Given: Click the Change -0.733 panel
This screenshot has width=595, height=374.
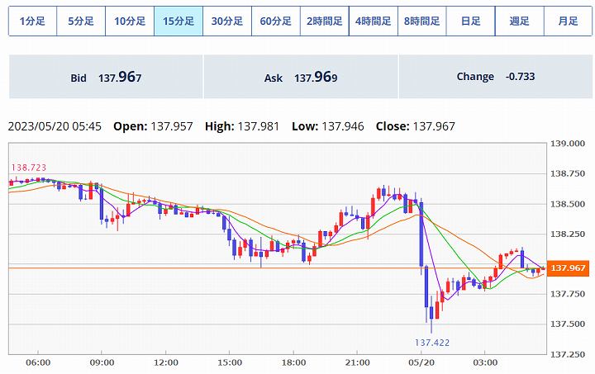Looking at the screenshot, I should tap(496, 77).
